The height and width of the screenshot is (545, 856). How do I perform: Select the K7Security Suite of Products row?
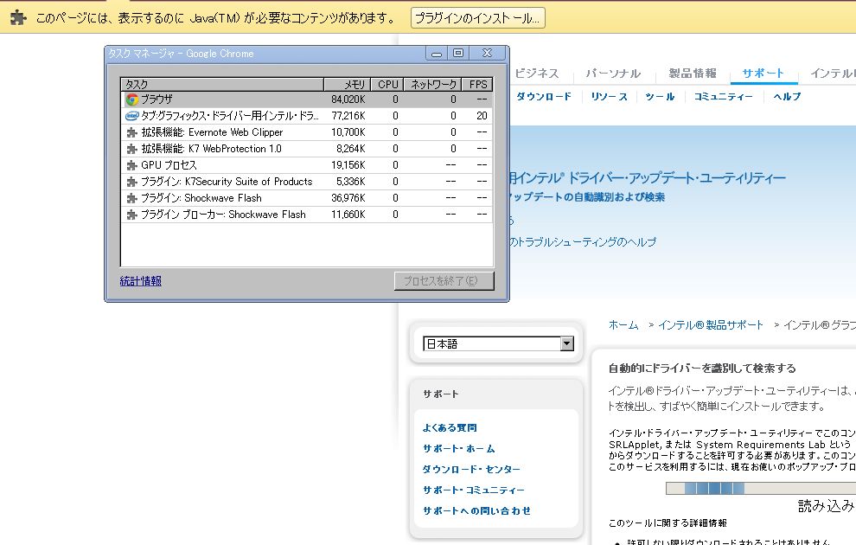click(307, 182)
